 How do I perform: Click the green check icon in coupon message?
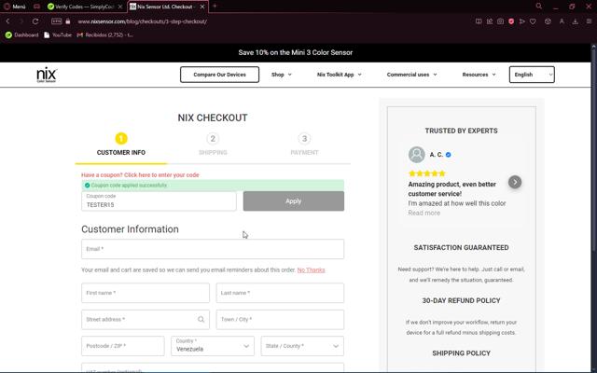87,186
